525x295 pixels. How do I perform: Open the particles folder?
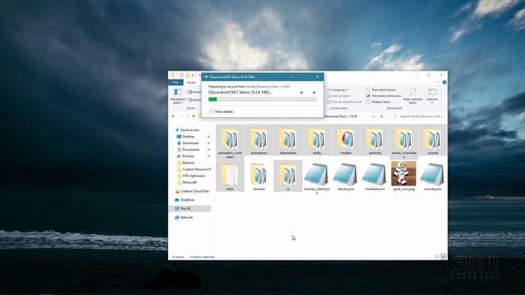point(375,140)
